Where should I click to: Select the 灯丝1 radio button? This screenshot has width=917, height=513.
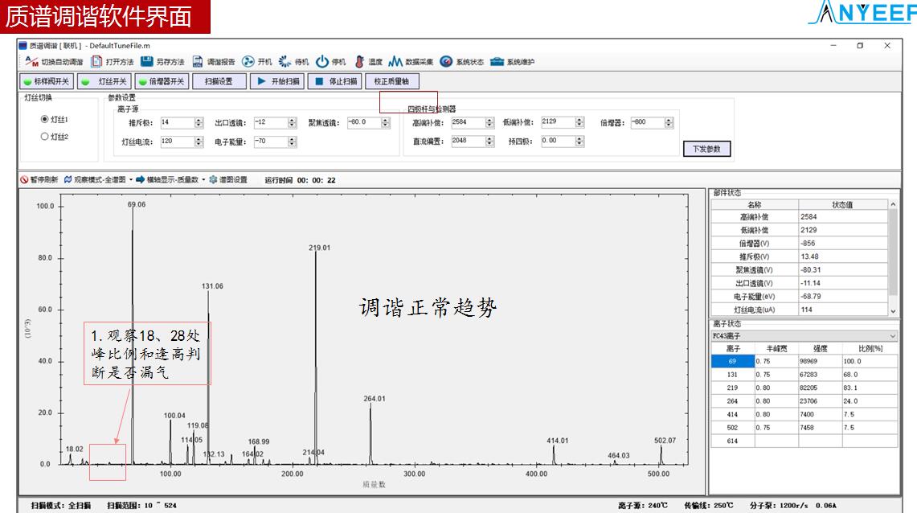coord(45,119)
